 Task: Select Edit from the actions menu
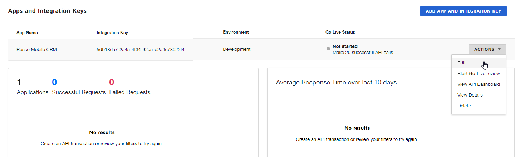pos(461,63)
